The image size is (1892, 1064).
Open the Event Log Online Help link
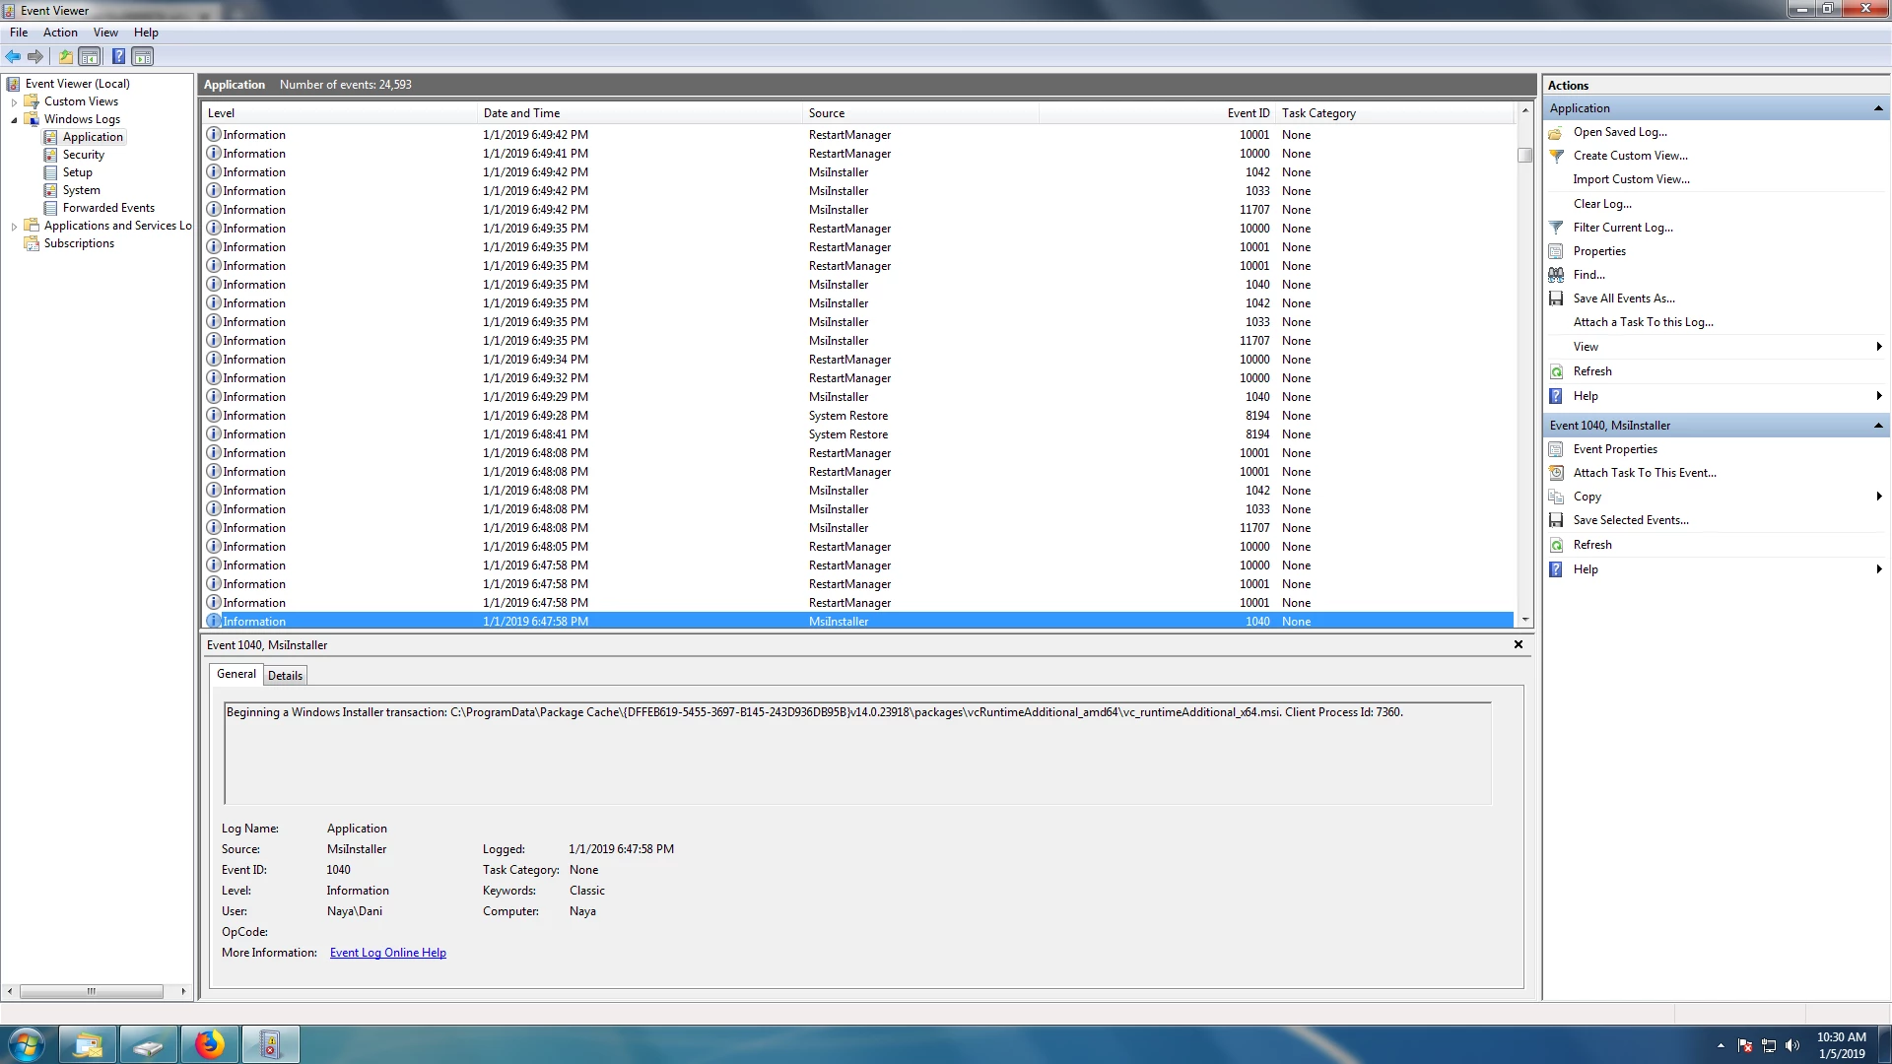tap(387, 953)
